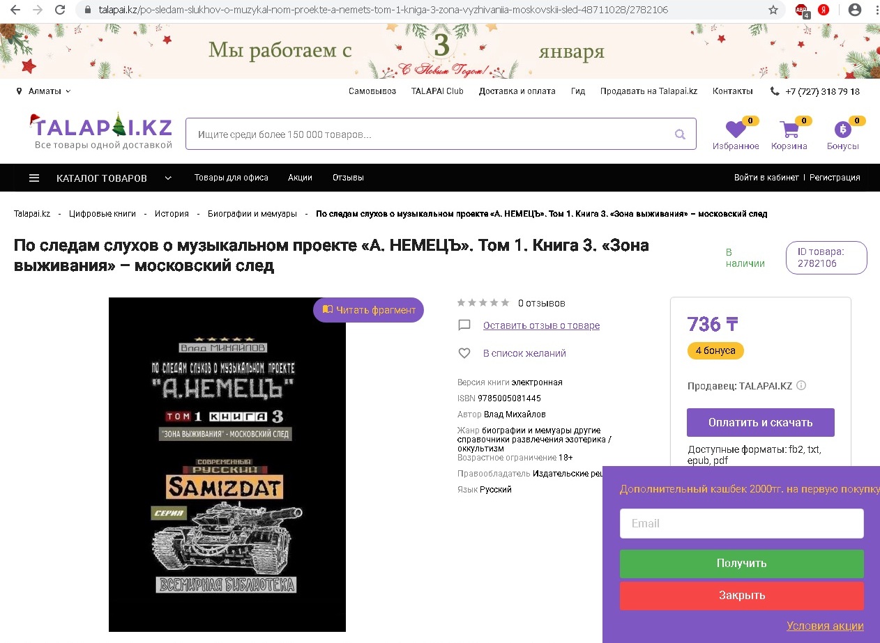Open the Корзина shopping cart
Screen dimensions: 880x643
click(x=789, y=130)
